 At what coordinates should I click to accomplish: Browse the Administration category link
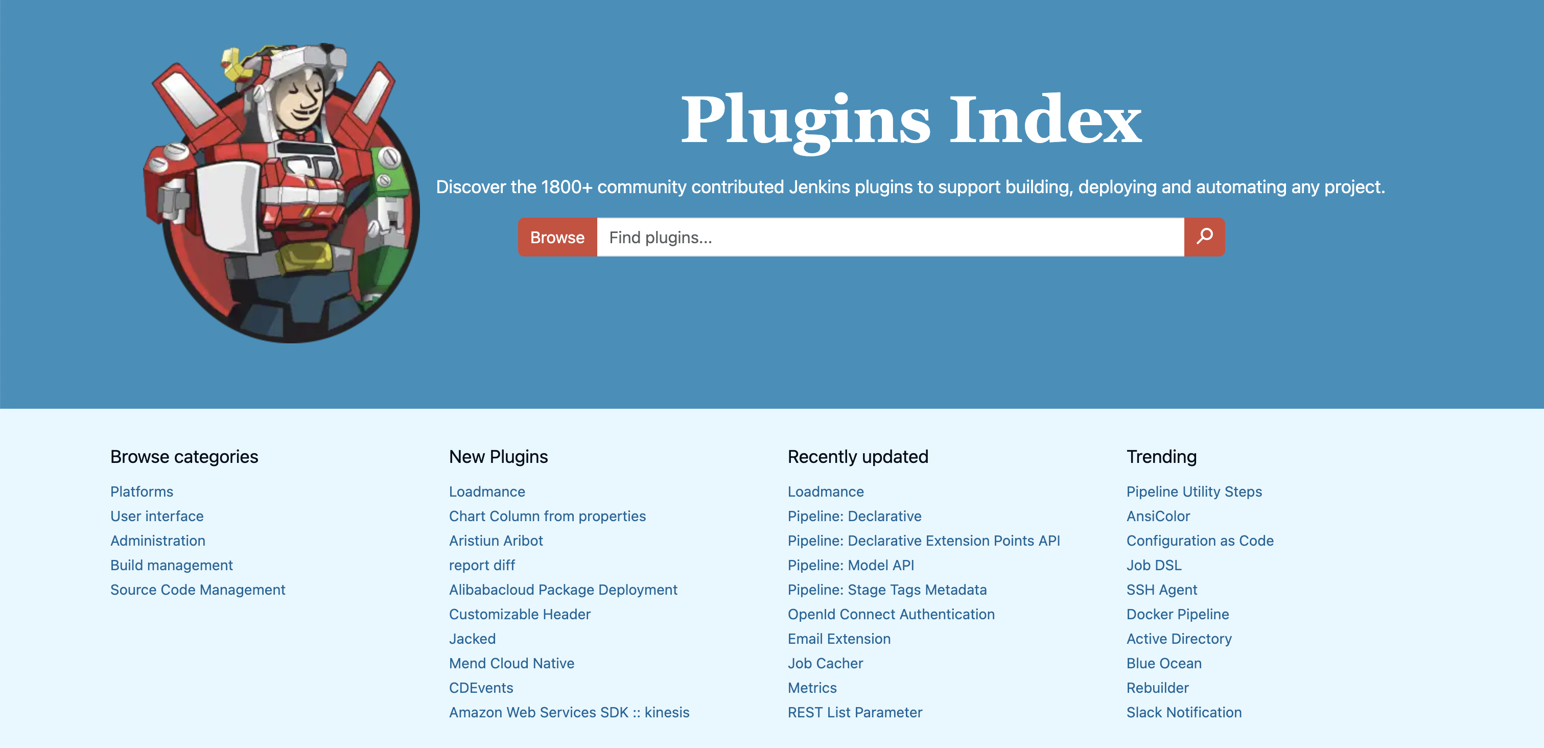(158, 541)
